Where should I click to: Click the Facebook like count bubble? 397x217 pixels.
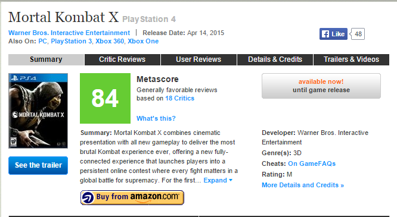coord(358,34)
